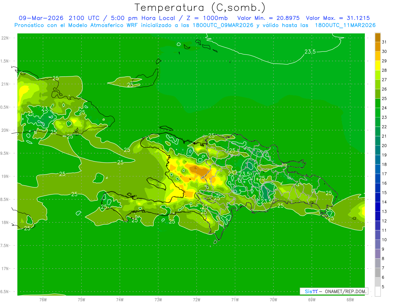
Task: Click the 'Sisπ' logo text
Action: coord(311,291)
